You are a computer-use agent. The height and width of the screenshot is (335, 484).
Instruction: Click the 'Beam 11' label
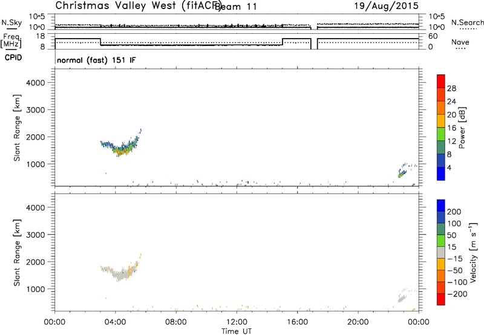point(235,7)
